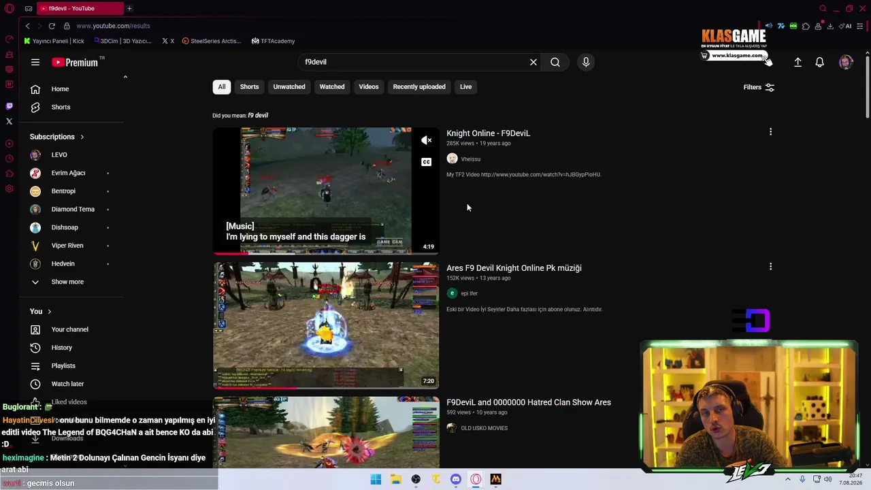Reload the page in the browser

click(x=52, y=26)
